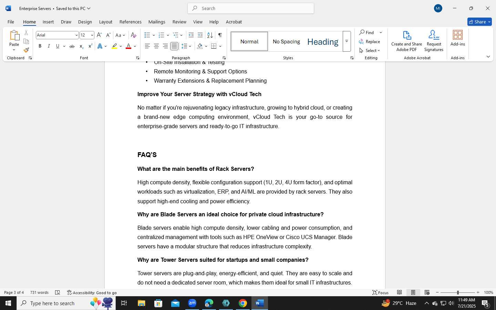This screenshot has width=496, height=310.
Task: Toggle show paragraph marks
Action: pos(220,35)
